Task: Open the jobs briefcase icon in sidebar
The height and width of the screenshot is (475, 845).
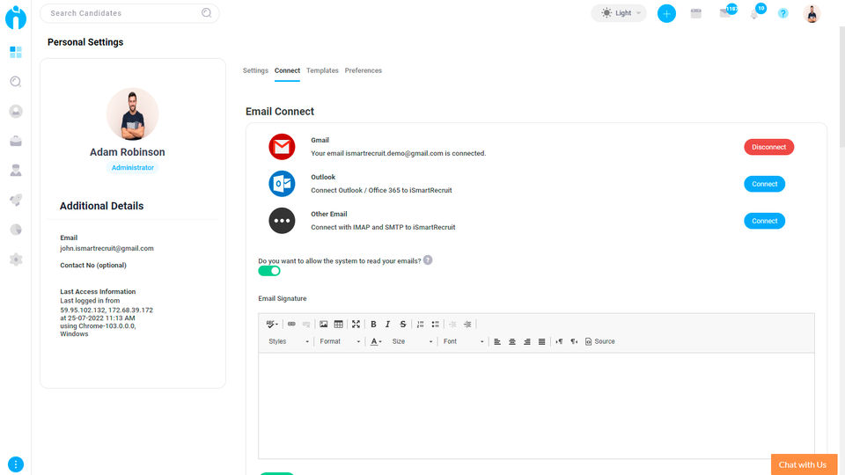Action: (x=16, y=141)
